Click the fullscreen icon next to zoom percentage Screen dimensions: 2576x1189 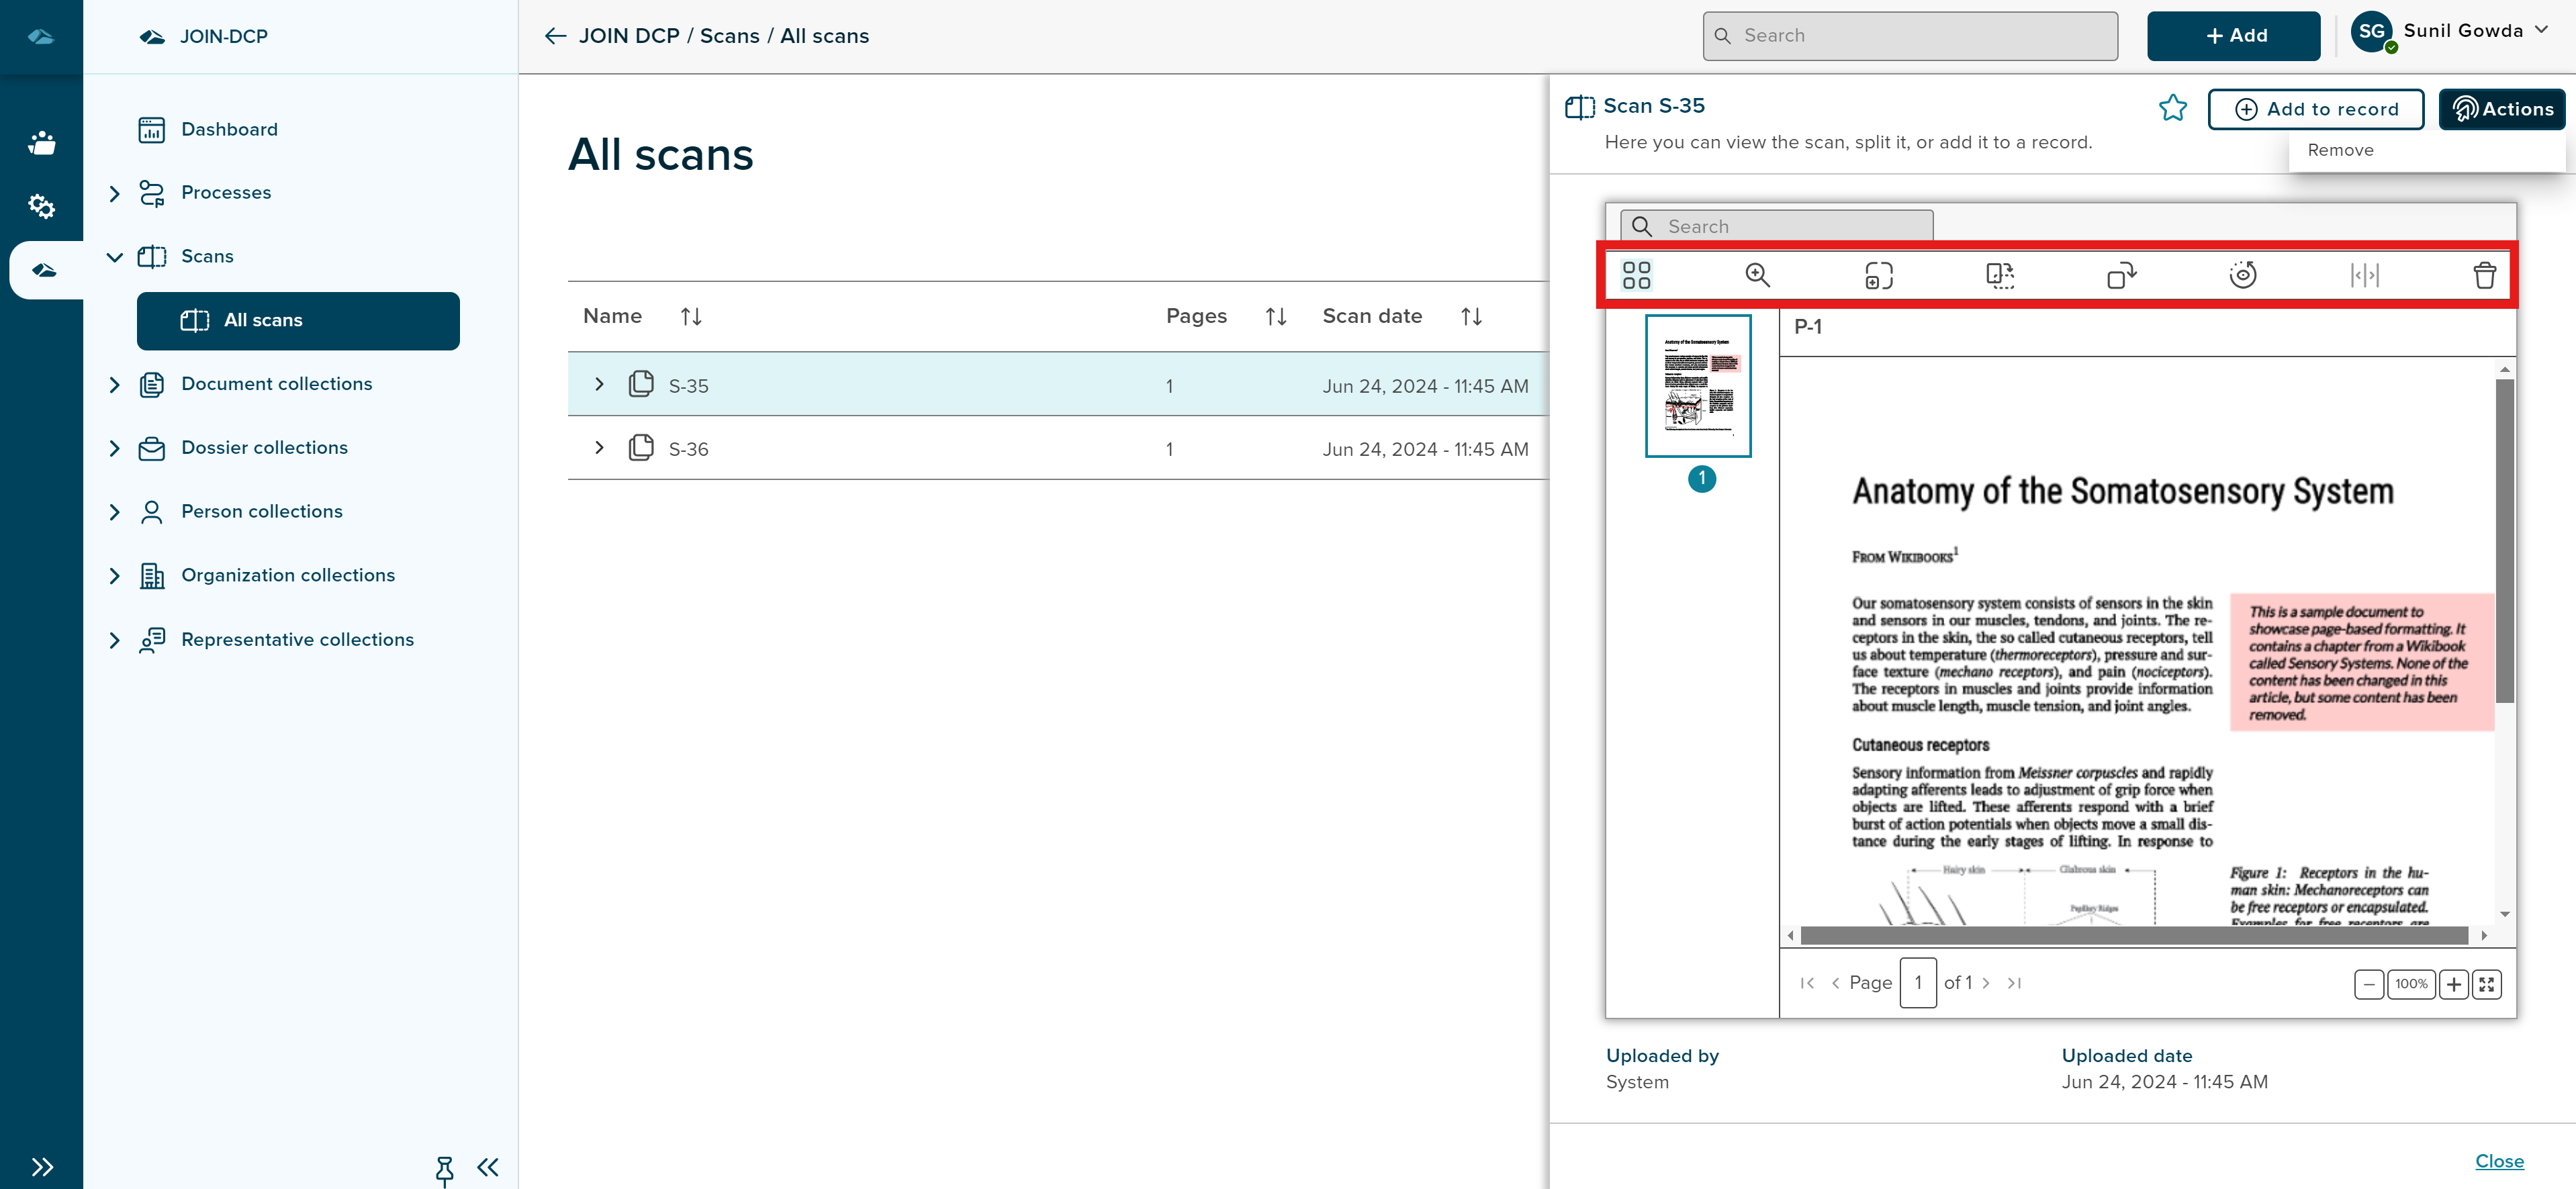pyautogui.click(x=2486, y=984)
